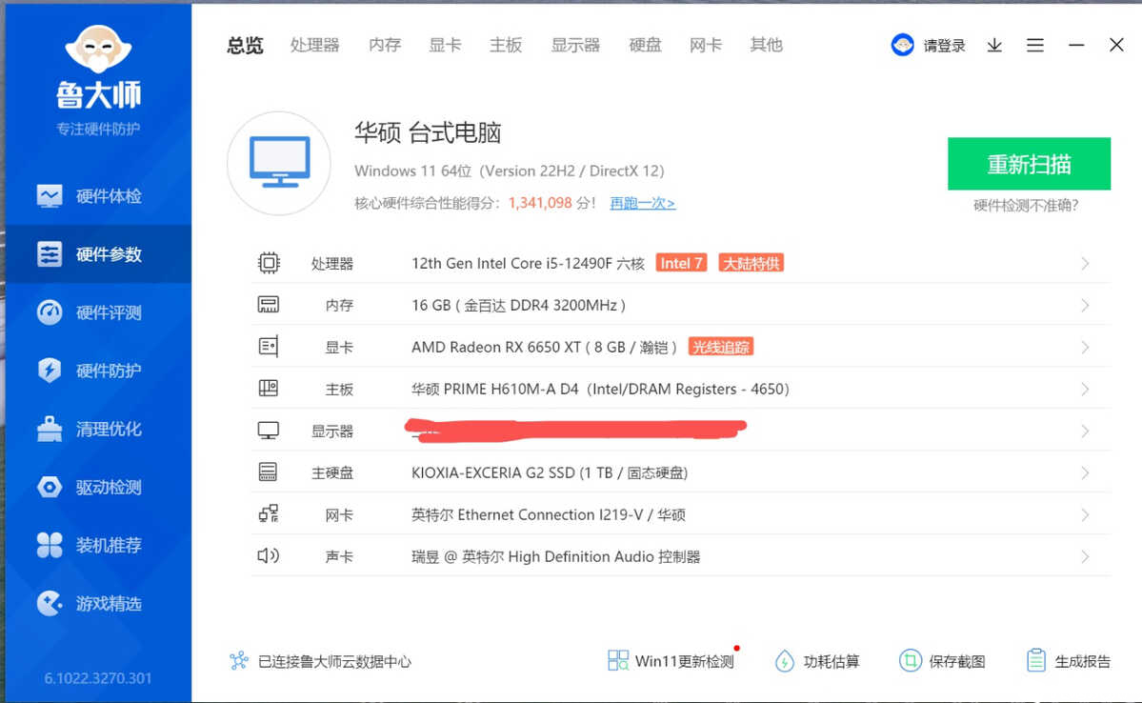
Task: Click 生成报告 generate report button
Action: 1068,661
